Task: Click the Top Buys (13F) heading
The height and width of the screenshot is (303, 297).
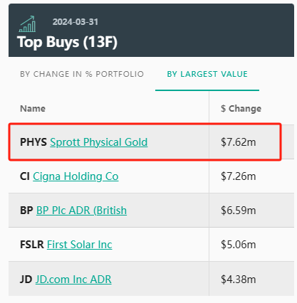Action: [x=68, y=42]
